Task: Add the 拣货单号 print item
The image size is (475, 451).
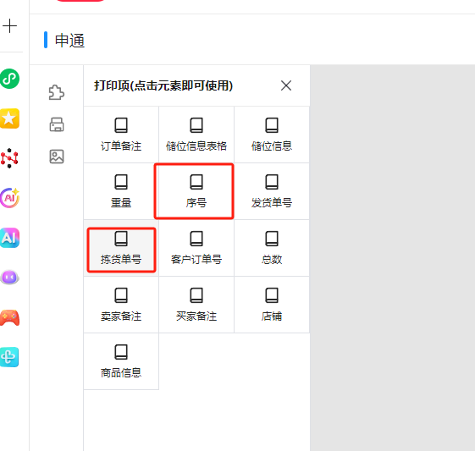Action: 121,250
